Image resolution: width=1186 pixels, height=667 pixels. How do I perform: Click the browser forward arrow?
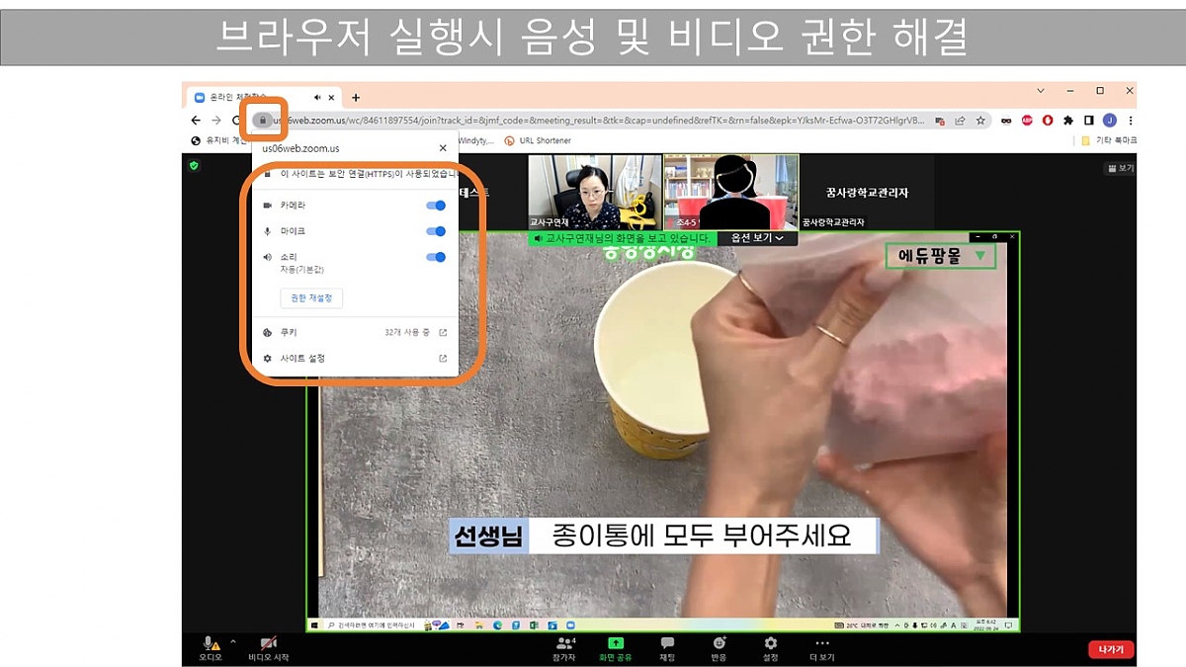pyautogui.click(x=216, y=121)
